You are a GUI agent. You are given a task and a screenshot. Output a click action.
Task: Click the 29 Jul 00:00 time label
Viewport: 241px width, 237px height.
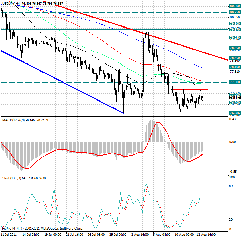point(118,235)
